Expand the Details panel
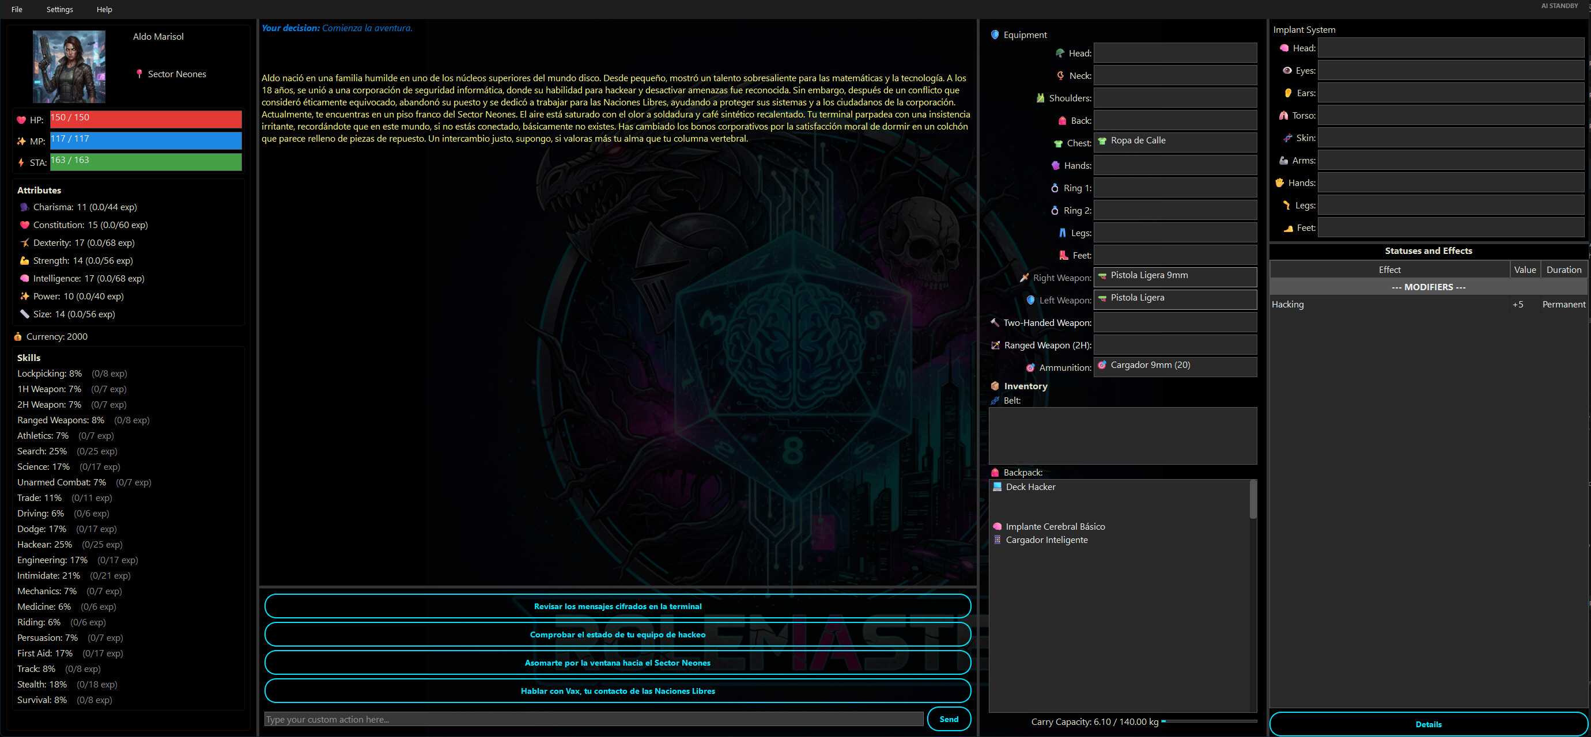Image resolution: width=1591 pixels, height=737 pixels. pos(1429,723)
